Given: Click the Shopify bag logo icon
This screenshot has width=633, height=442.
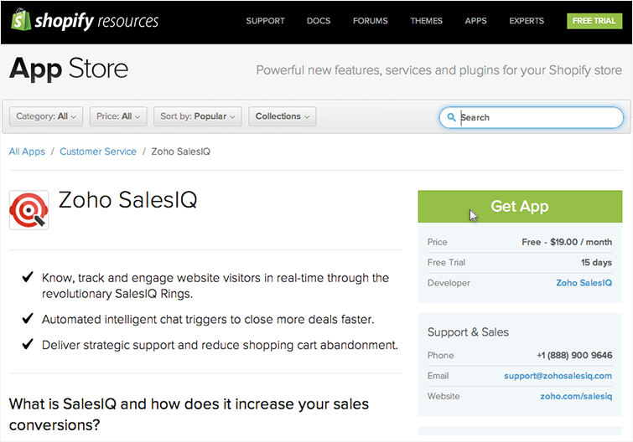Looking at the screenshot, I should tap(21, 20).
